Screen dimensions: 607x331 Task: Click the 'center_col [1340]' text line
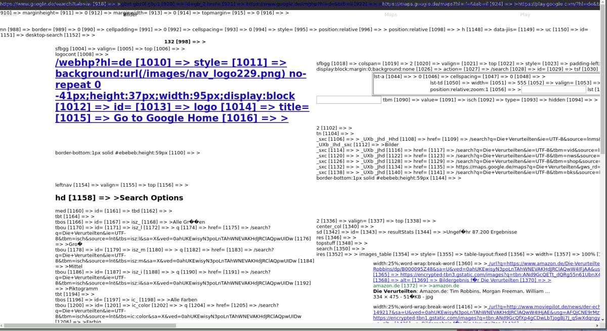(x=345, y=226)
